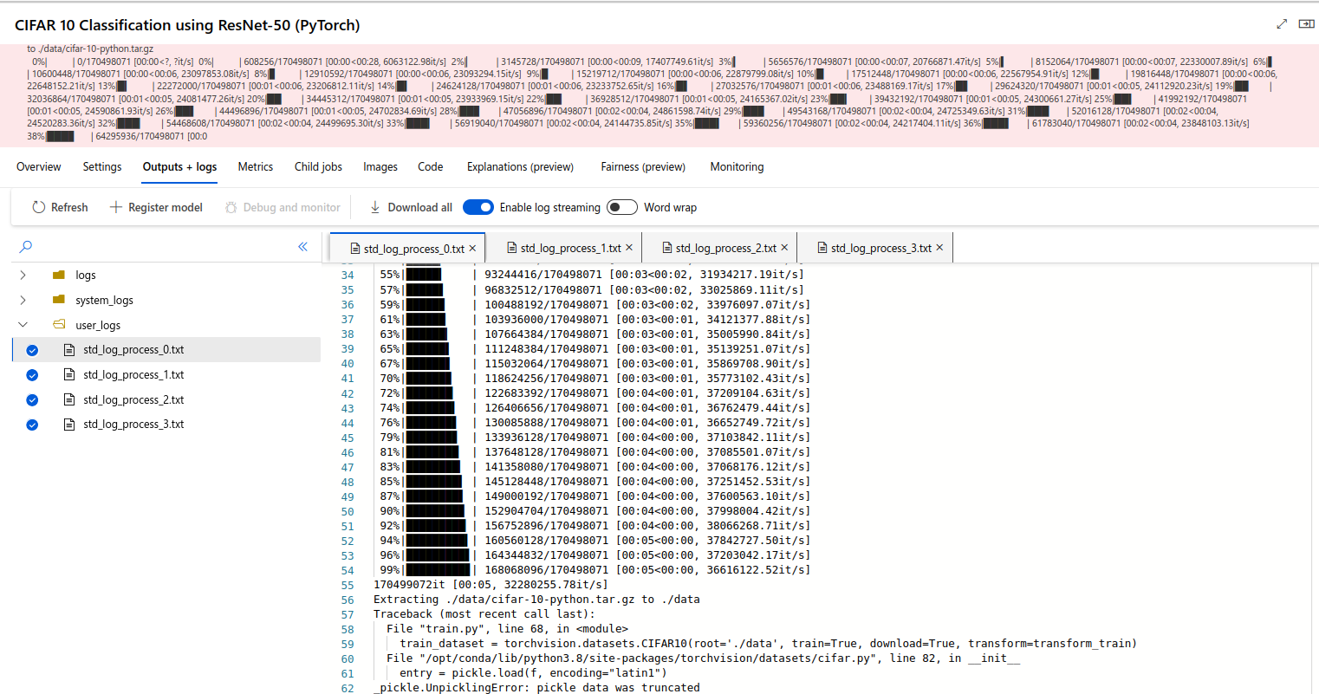Expand the logs folder
This screenshot has width=1319, height=694.
point(23,275)
